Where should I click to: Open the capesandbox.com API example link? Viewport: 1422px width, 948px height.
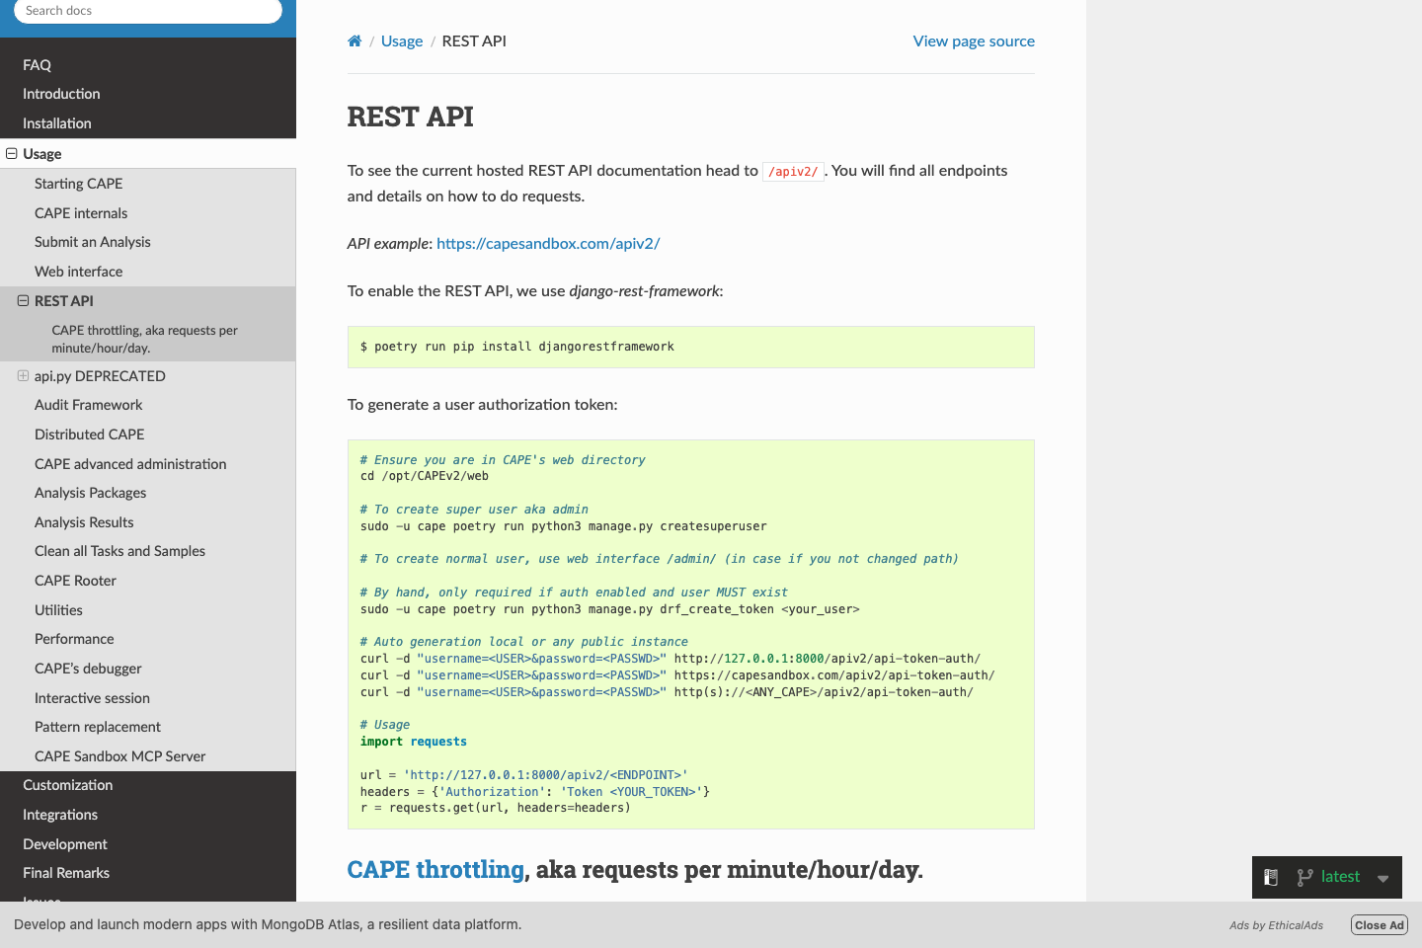point(548,243)
